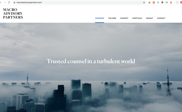Viewport: 182px width, 112px height.
Task: Click the gray globe extension icon
Action: [149, 2]
